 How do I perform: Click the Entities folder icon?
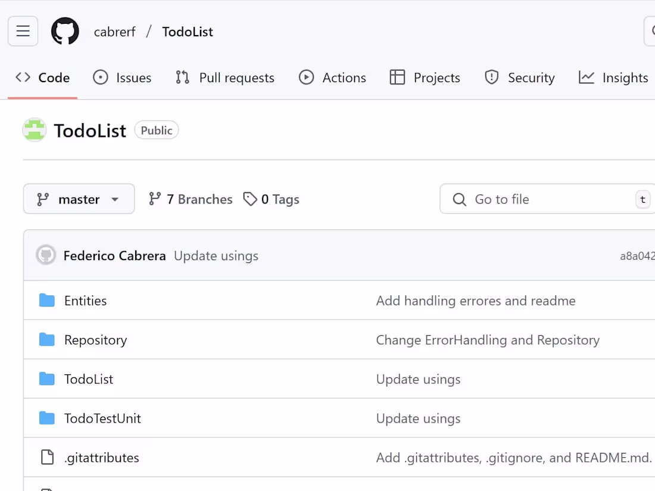pyautogui.click(x=47, y=301)
